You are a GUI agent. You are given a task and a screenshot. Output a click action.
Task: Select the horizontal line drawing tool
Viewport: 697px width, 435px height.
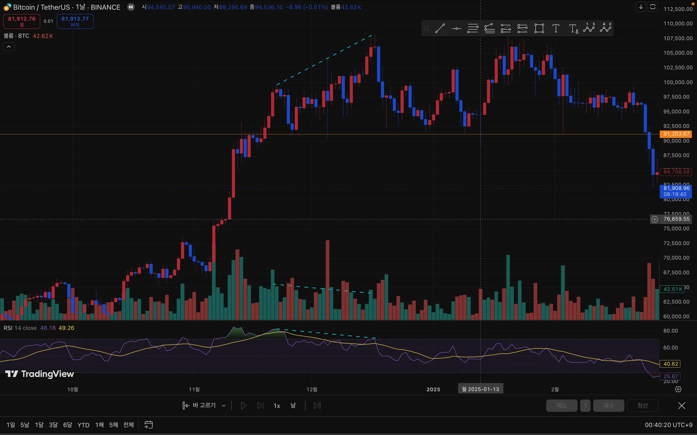[x=457, y=28]
